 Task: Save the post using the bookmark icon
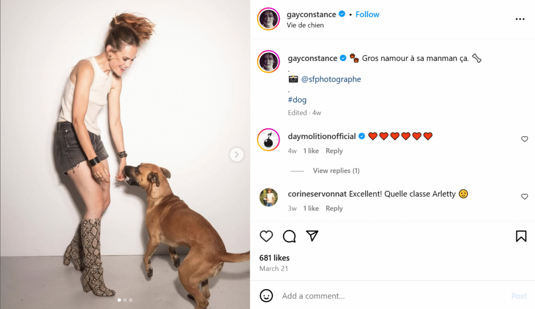click(x=521, y=236)
